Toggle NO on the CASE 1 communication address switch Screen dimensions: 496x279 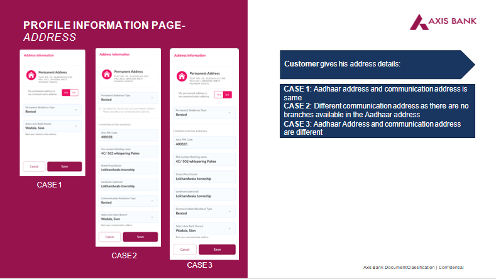[74, 92]
